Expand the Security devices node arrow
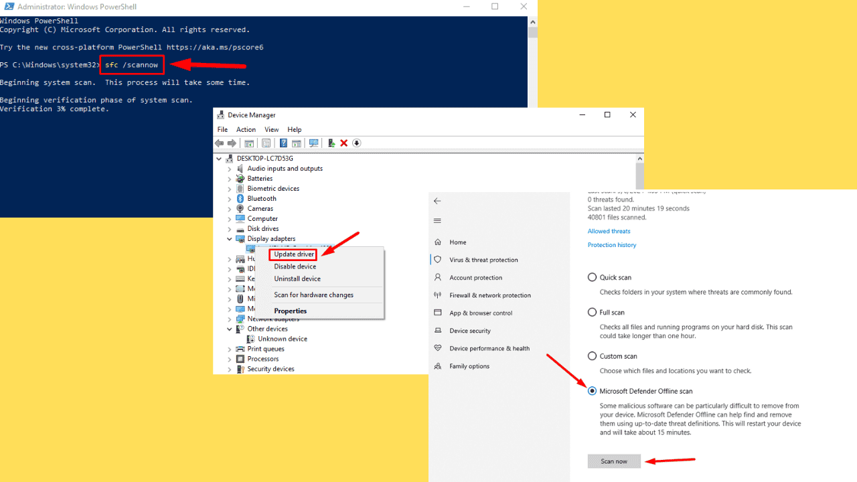This screenshot has height=482, width=857. 230,369
